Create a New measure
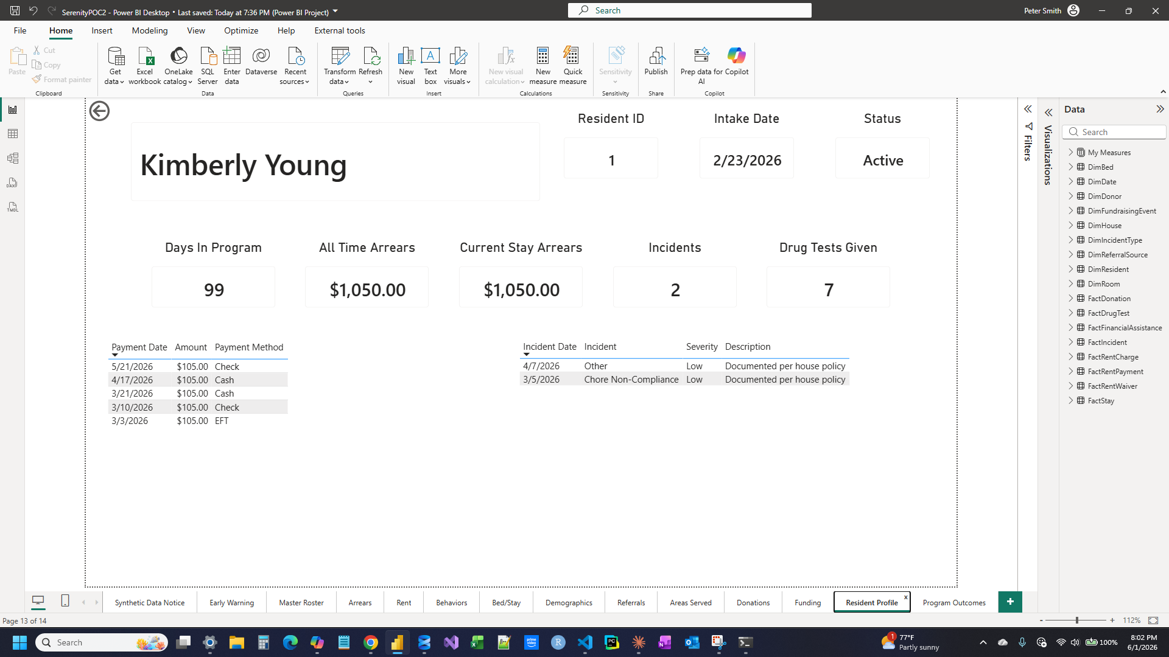This screenshot has width=1169, height=657. click(x=542, y=66)
